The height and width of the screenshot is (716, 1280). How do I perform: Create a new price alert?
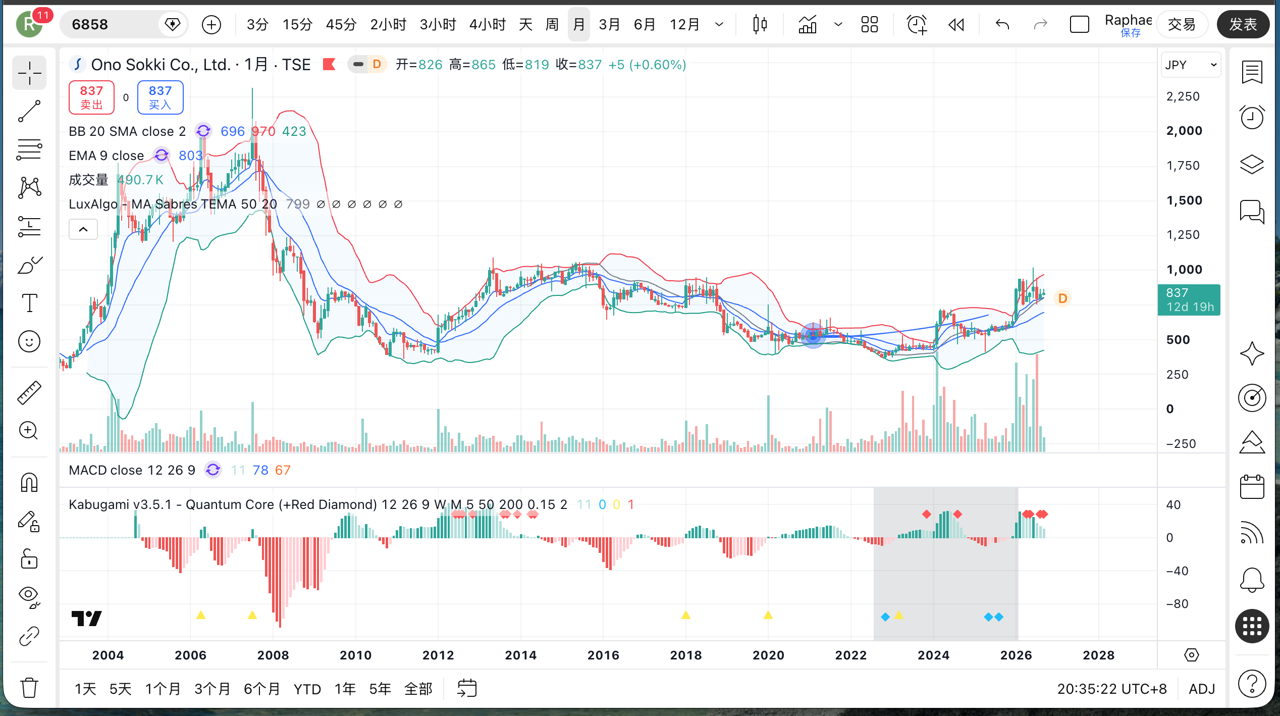coord(917,24)
